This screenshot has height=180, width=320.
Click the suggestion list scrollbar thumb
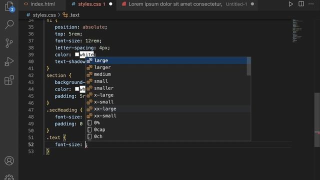[249, 66]
